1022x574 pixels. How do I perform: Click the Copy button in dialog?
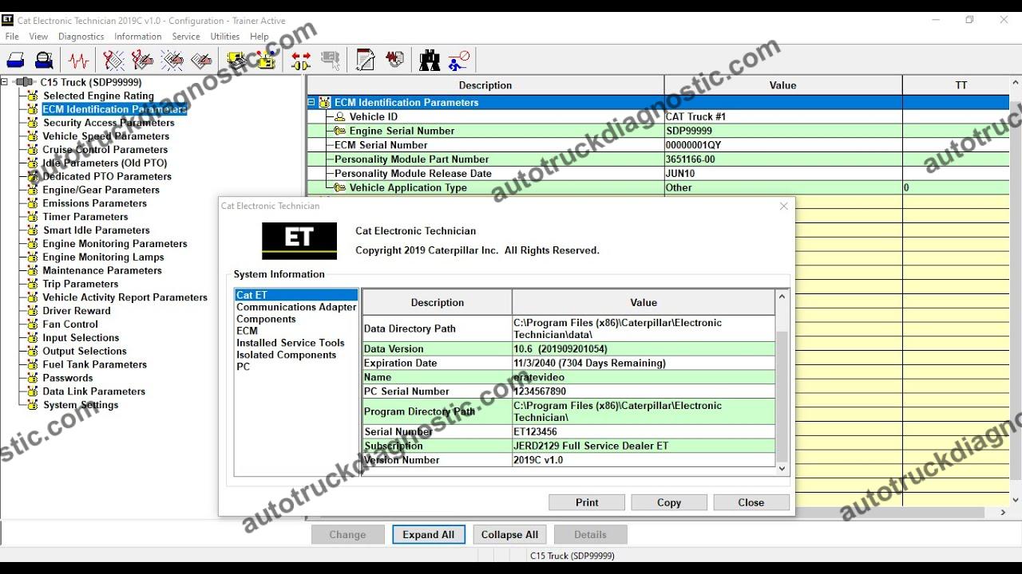point(668,502)
